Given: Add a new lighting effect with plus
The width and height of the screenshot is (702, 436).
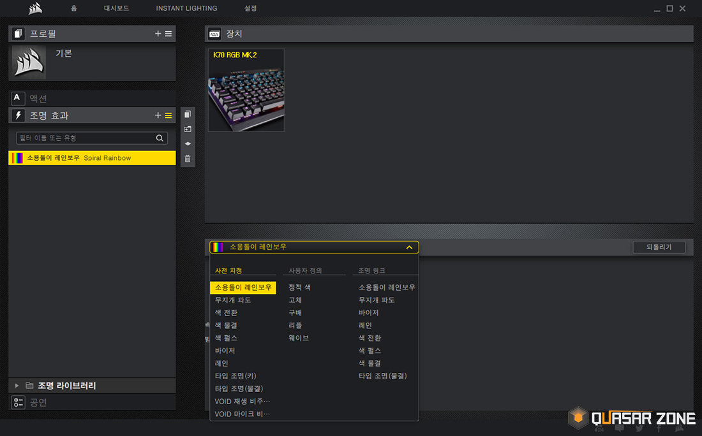Looking at the screenshot, I should pyautogui.click(x=158, y=115).
